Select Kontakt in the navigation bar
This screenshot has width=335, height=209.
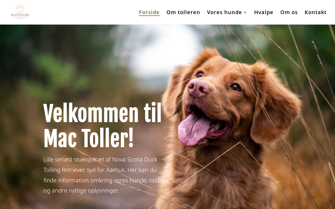[316, 12]
